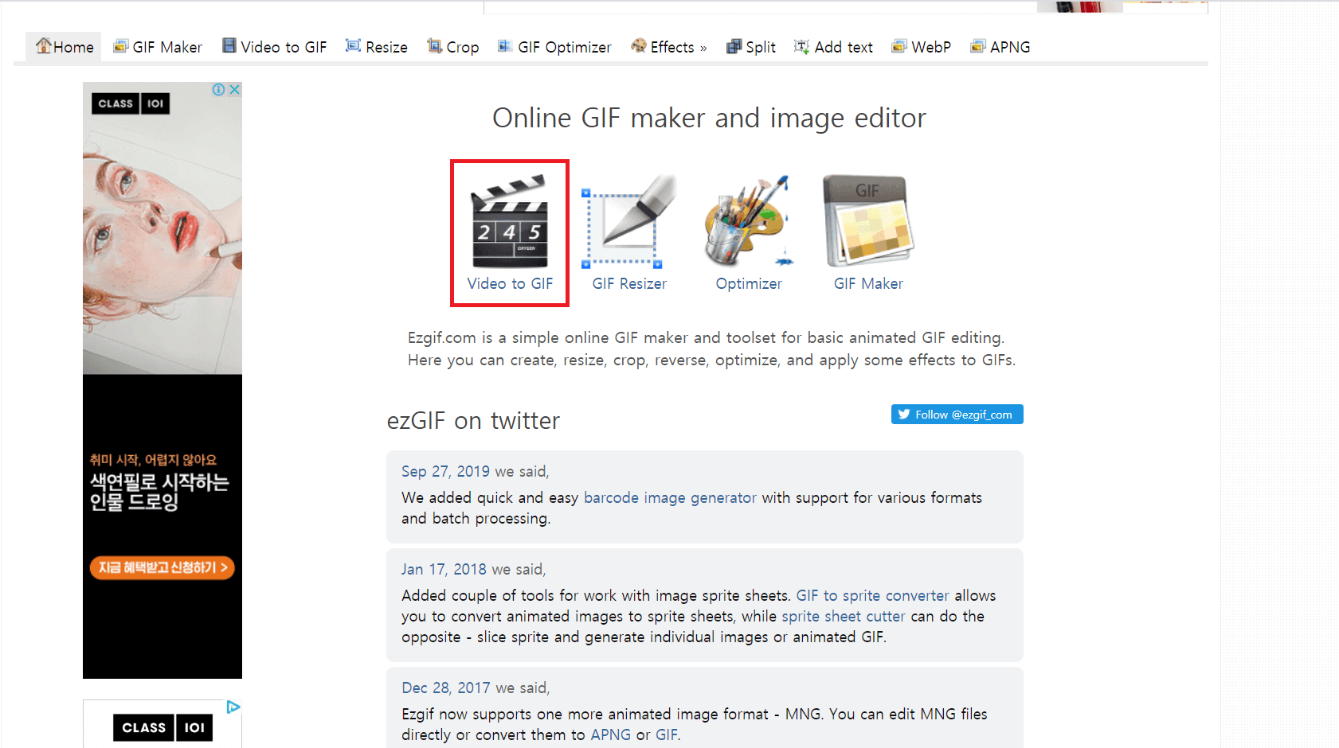Click the AdChoices icon on lower ad
The height and width of the screenshot is (748, 1339).
tap(233, 707)
